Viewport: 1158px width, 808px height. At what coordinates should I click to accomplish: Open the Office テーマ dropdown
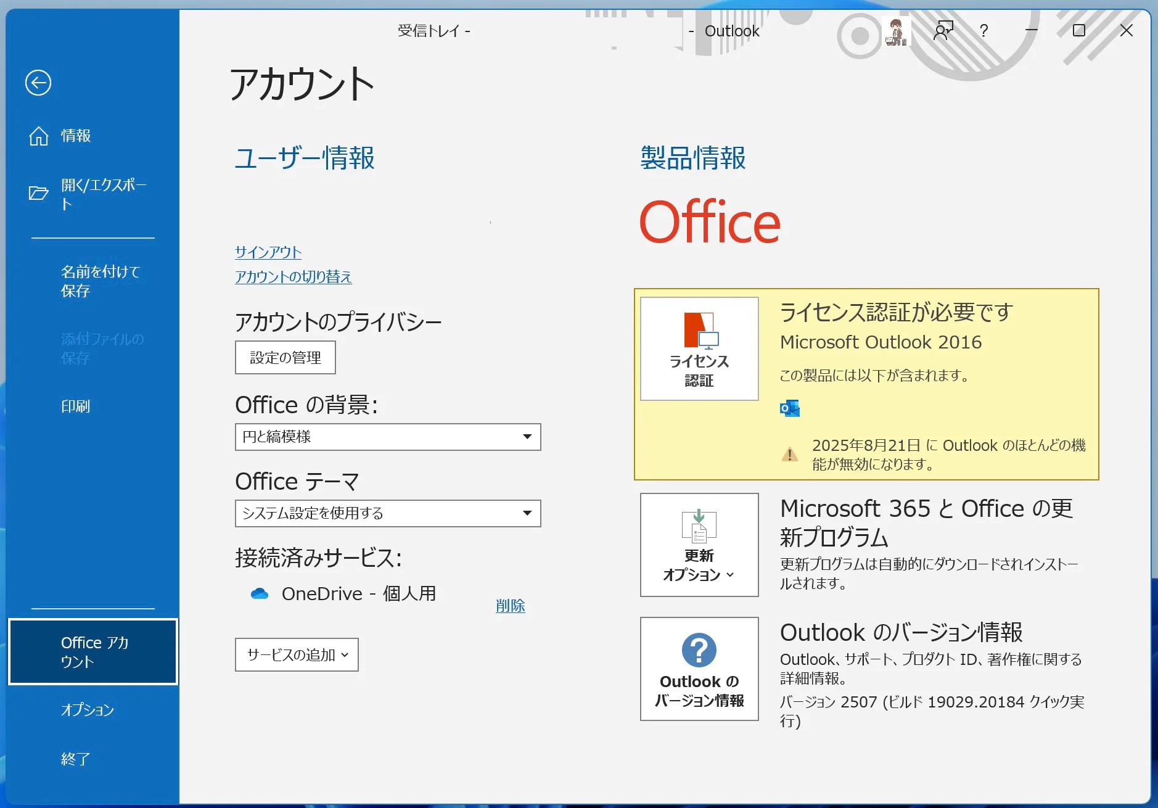click(x=388, y=513)
